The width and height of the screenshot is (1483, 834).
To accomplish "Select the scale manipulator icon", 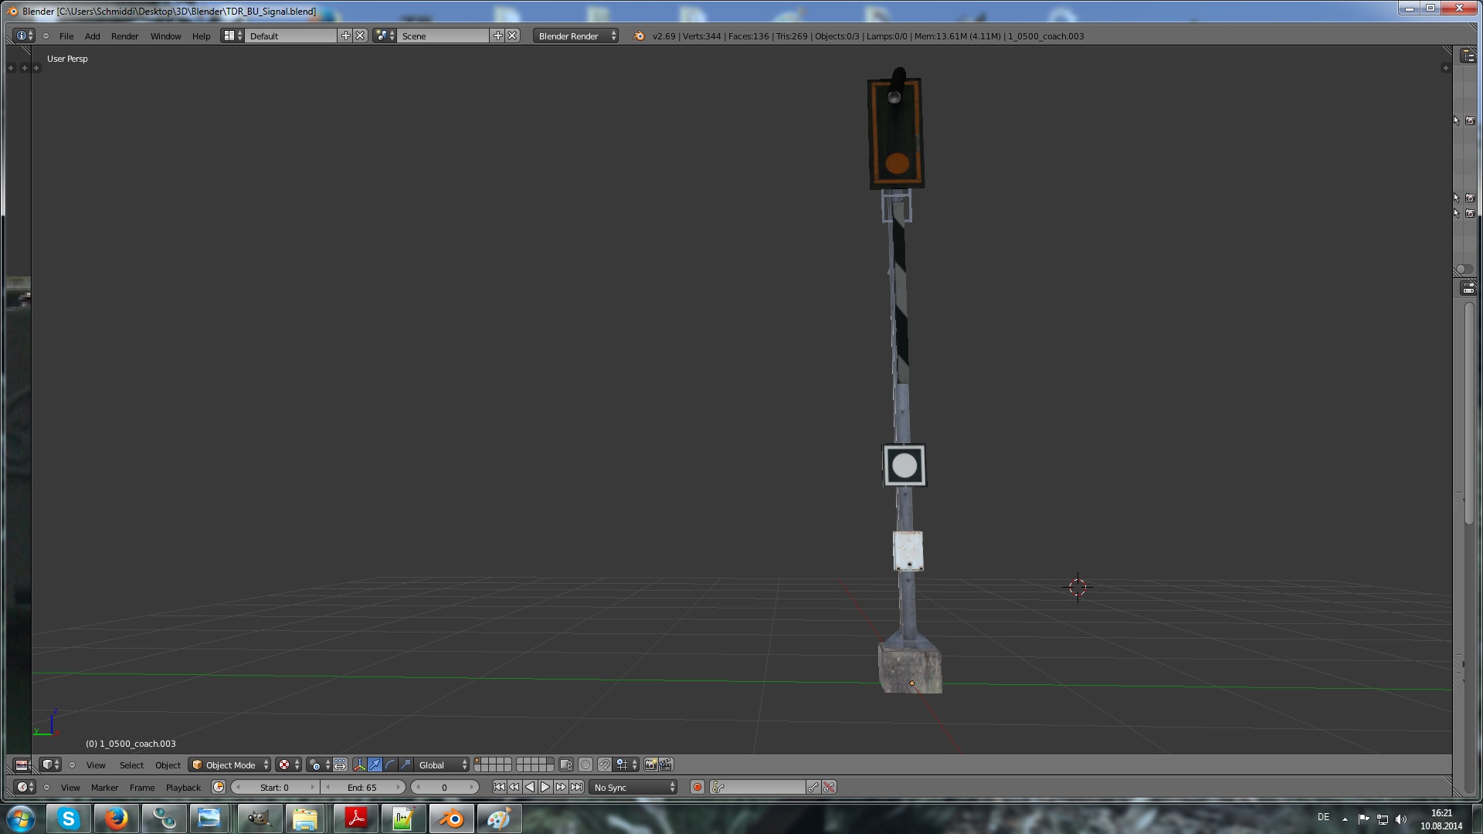I will point(406,764).
